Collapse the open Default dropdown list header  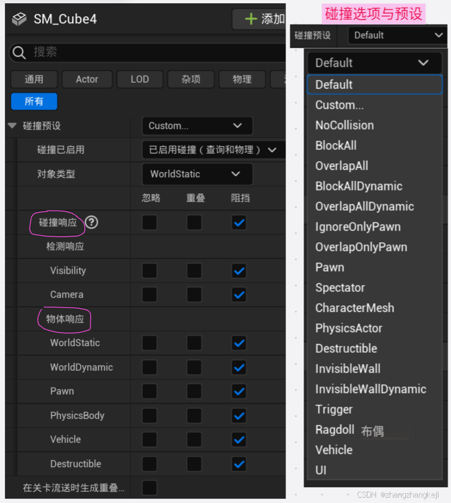(x=375, y=63)
